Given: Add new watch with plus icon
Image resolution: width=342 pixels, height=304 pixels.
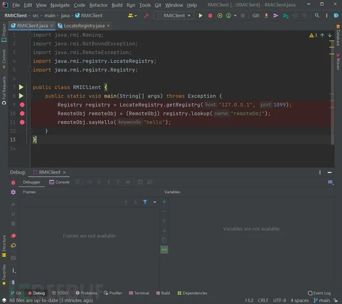Looking at the screenshot, I should [x=164, y=202].
